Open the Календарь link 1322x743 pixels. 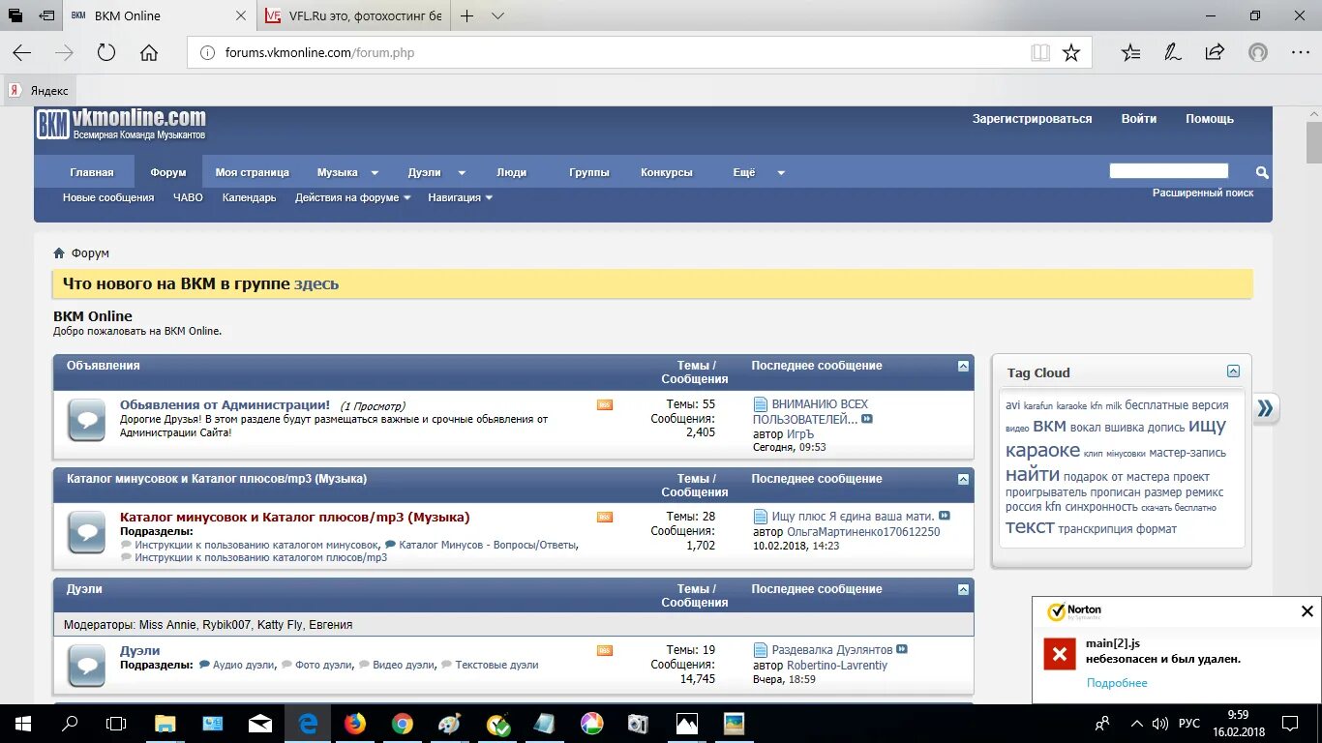[250, 197]
